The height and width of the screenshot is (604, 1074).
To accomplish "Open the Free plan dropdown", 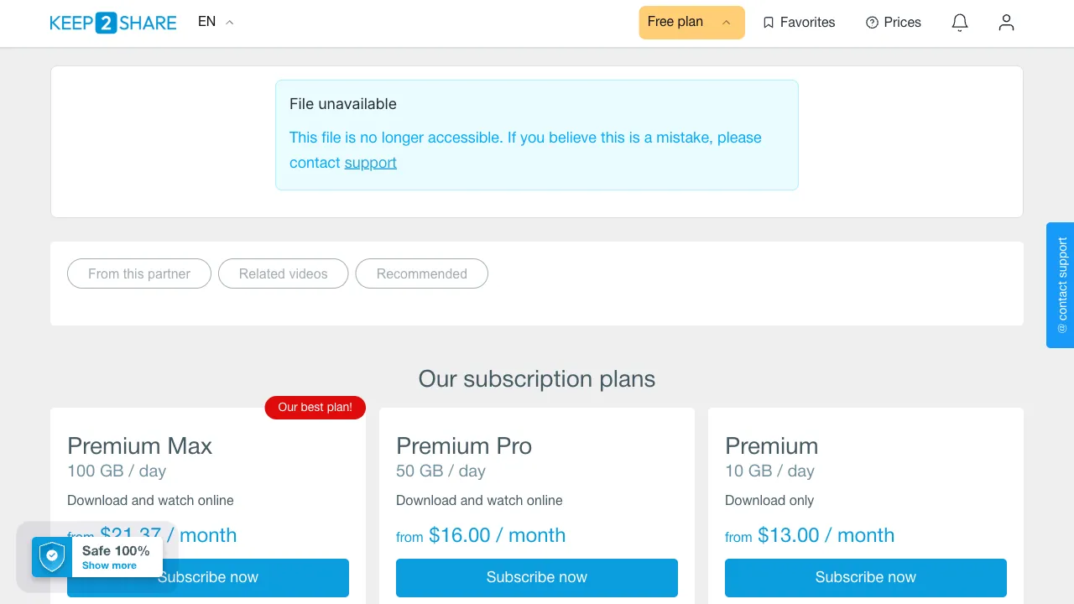I will pos(691,23).
